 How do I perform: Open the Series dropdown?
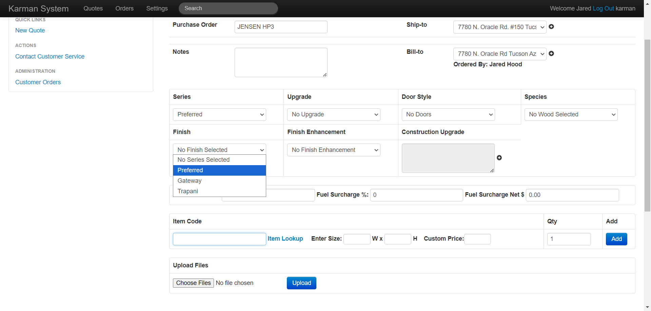coord(219,114)
